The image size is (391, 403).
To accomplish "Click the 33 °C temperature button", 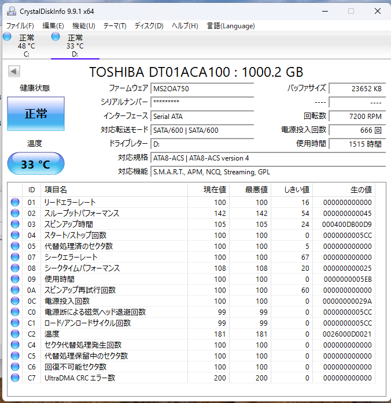I will [x=36, y=164].
